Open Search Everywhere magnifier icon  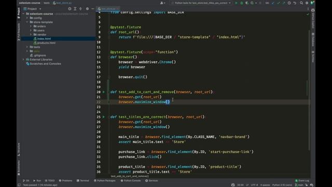click(x=301, y=3)
